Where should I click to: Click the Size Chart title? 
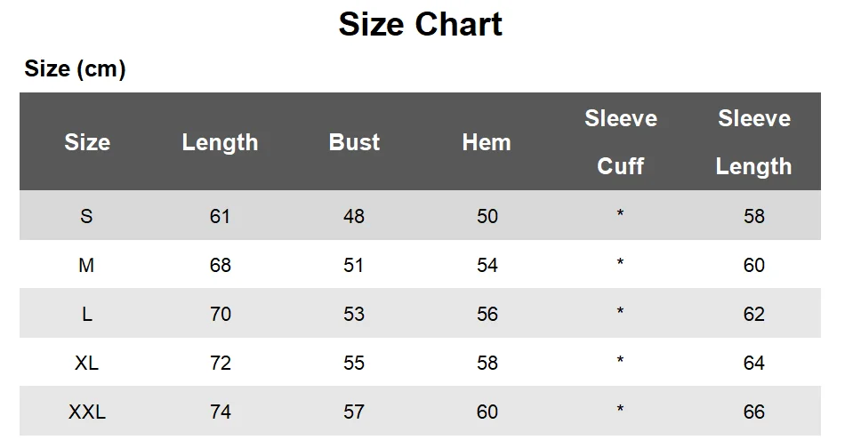(x=420, y=24)
